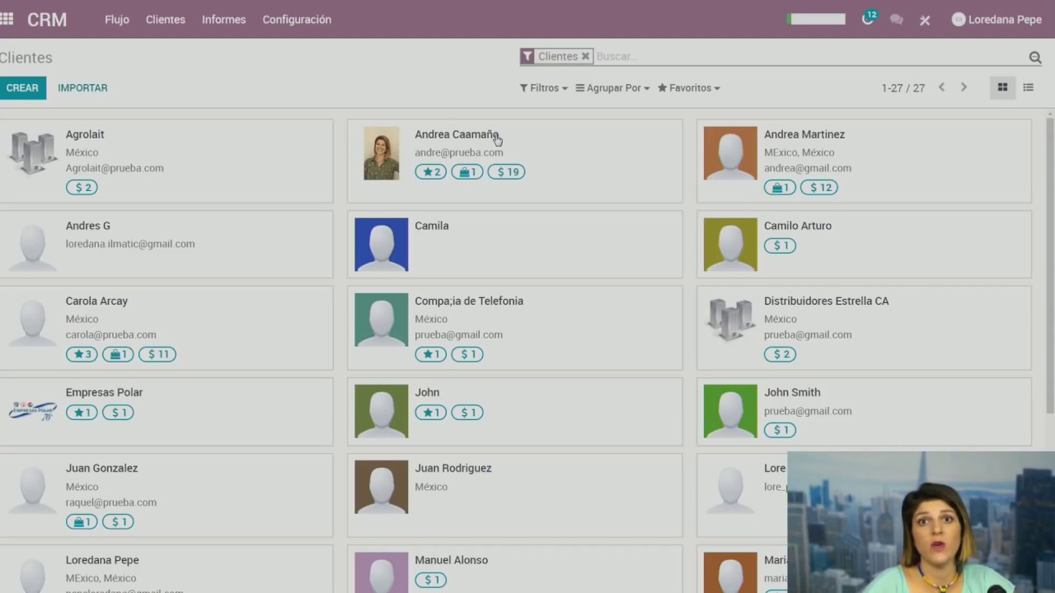Go to previous page of clients
Viewport: 1055px width, 593px height.
click(x=941, y=87)
